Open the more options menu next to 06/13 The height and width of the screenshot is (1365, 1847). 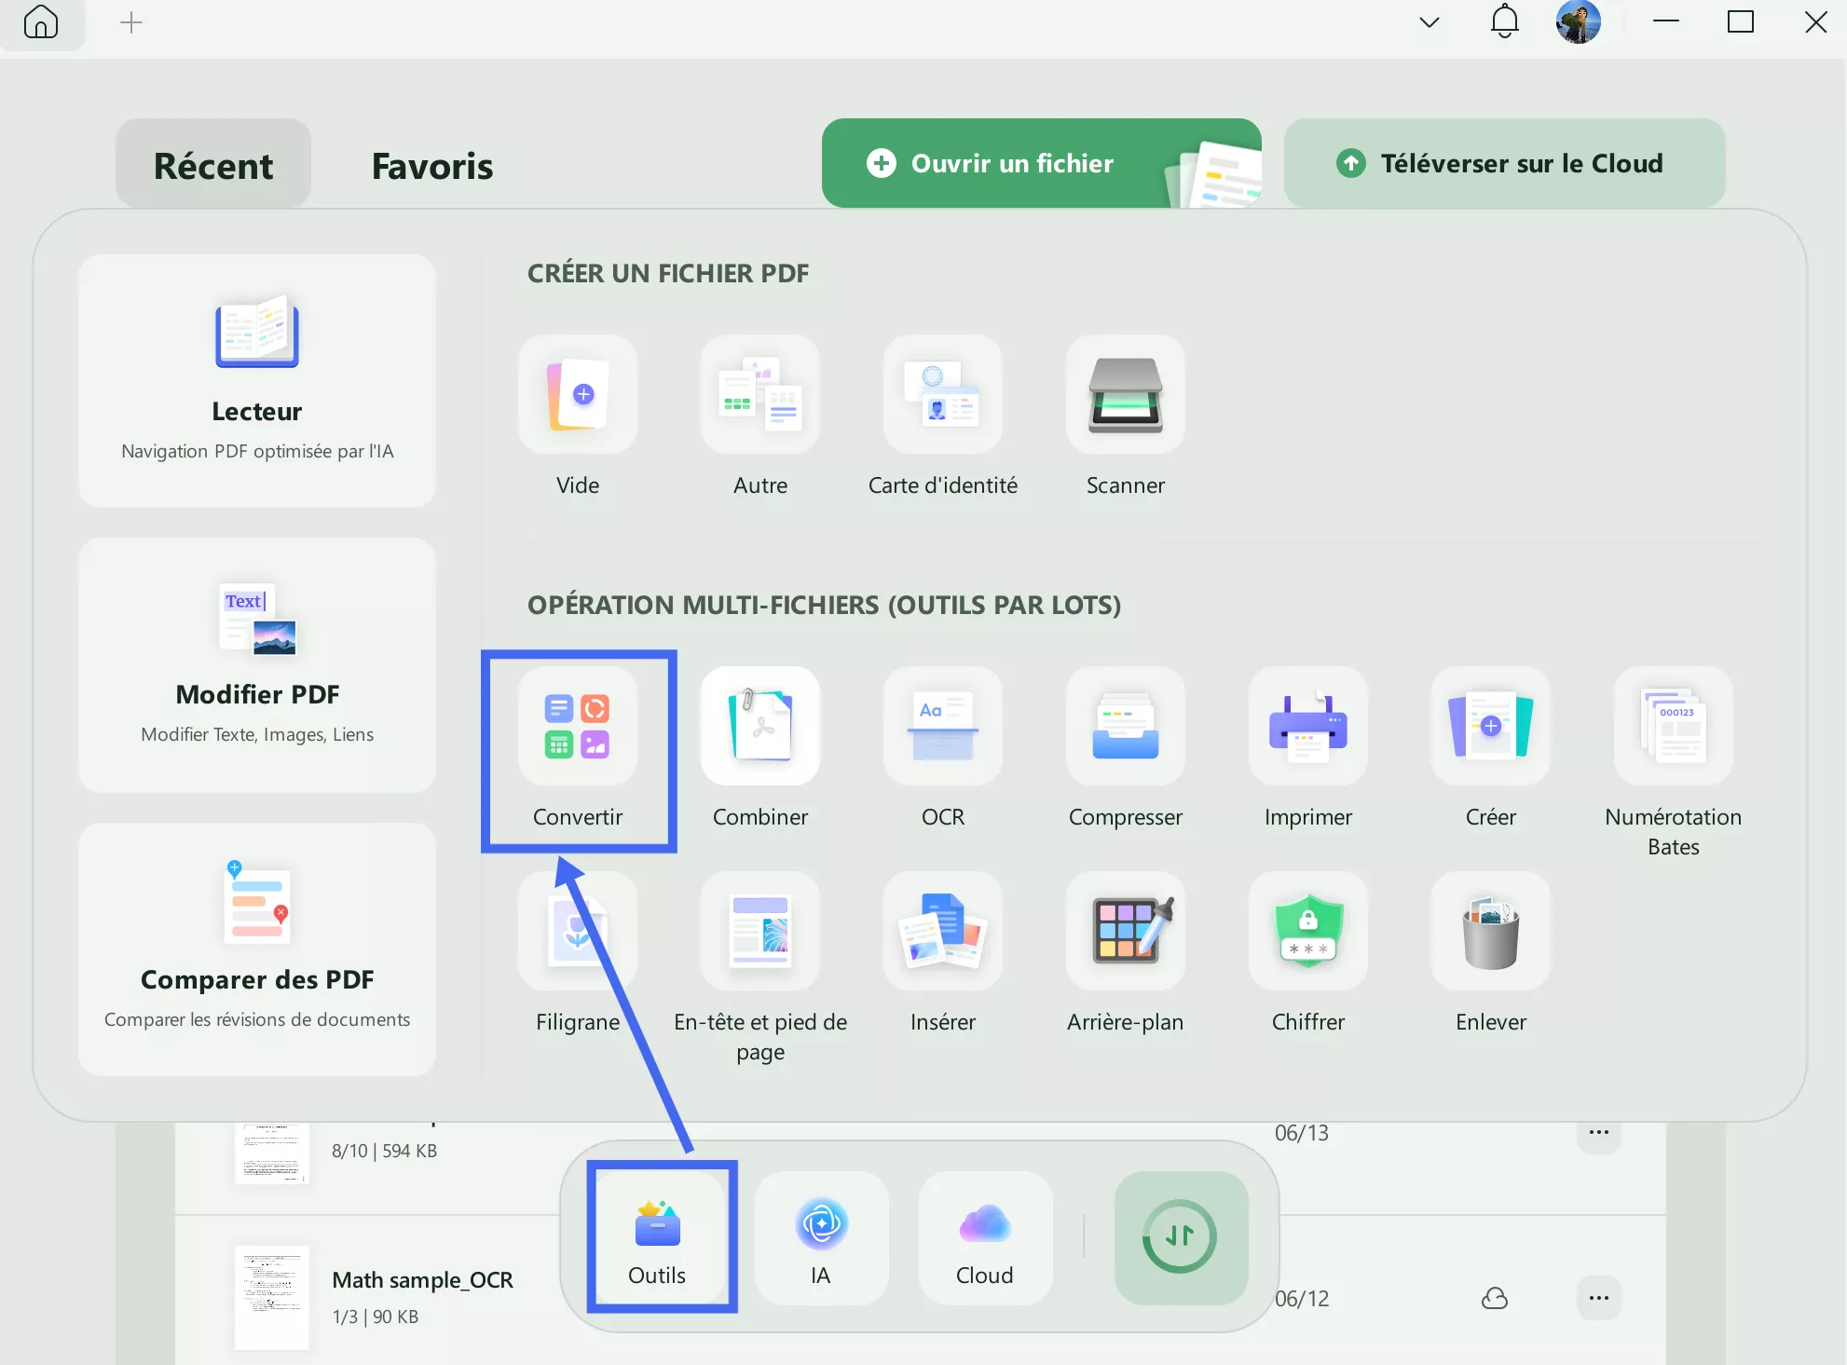click(1599, 1132)
